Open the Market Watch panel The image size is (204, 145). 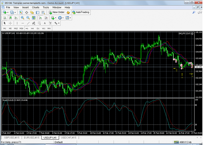(21, 12)
